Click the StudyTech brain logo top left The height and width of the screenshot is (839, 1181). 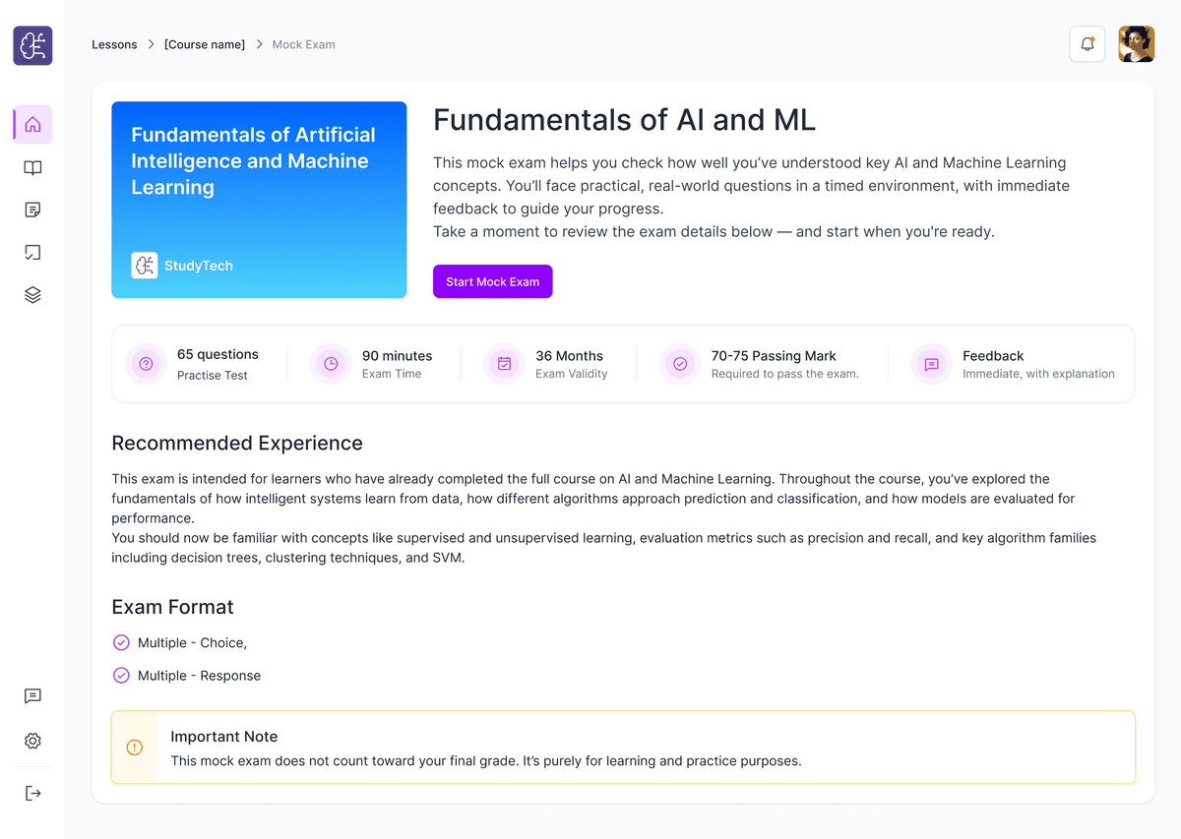(x=32, y=45)
